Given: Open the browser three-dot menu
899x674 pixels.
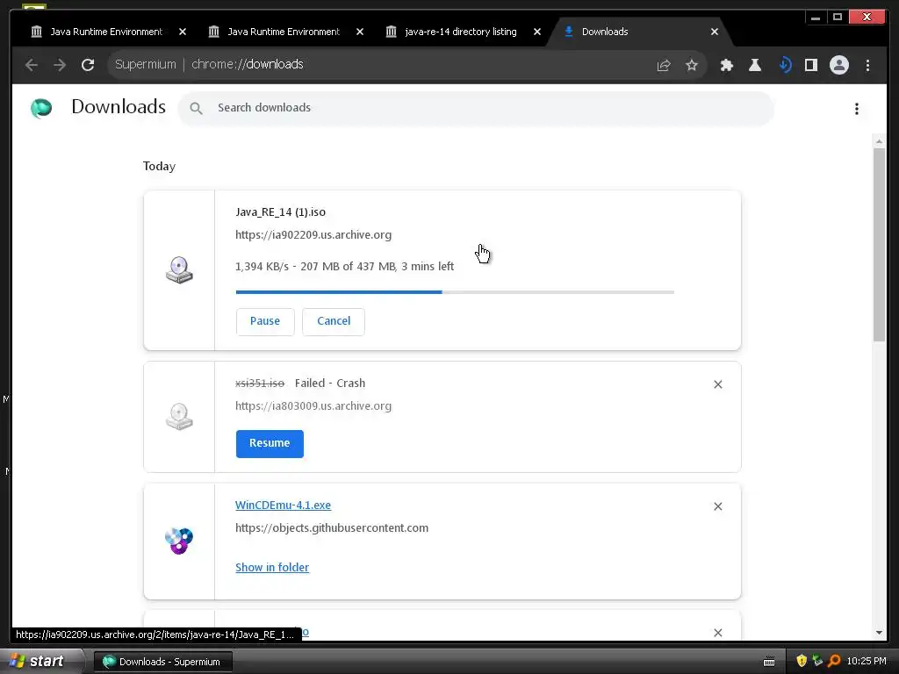Looking at the screenshot, I should [867, 65].
